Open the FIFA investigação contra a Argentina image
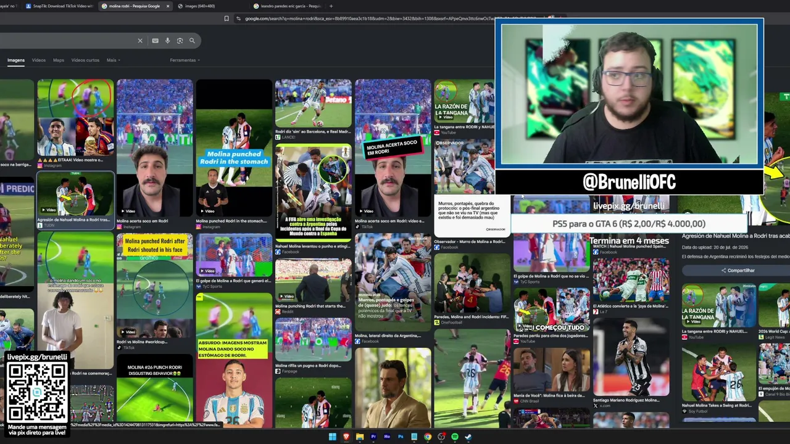 pyautogui.click(x=314, y=192)
